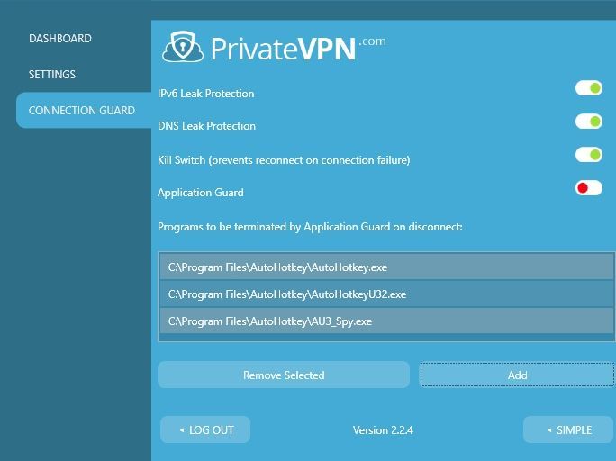Select the AutoHotkeyU32.exe list entry
The height and width of the screenshot is (461, 616).
tap(386, 294)
